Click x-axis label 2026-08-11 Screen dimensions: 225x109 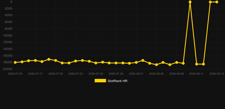tap(197, 74)
